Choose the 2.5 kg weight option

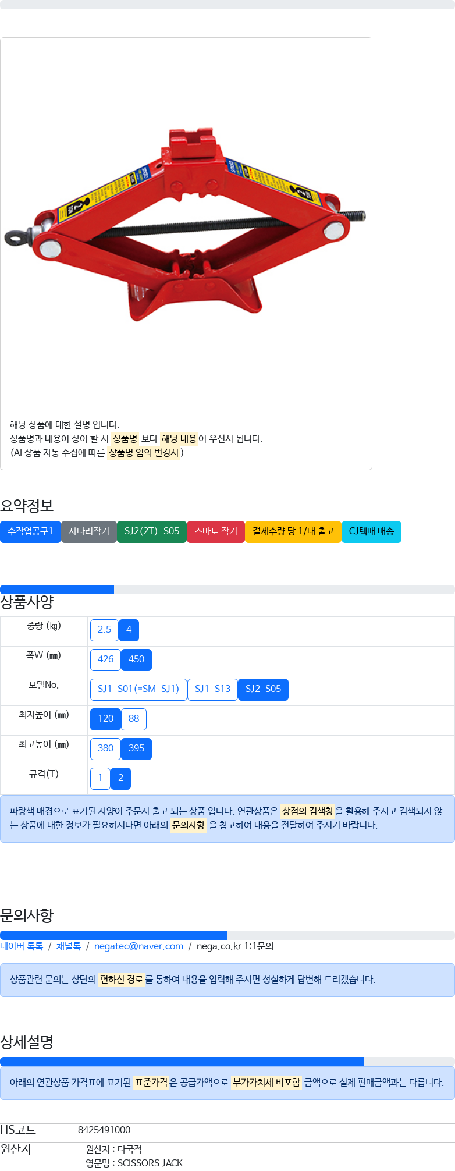pyautogui.click(x=104, y=630)
